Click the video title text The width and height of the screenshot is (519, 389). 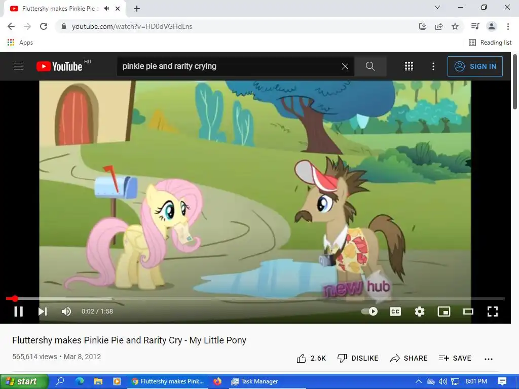129,340
